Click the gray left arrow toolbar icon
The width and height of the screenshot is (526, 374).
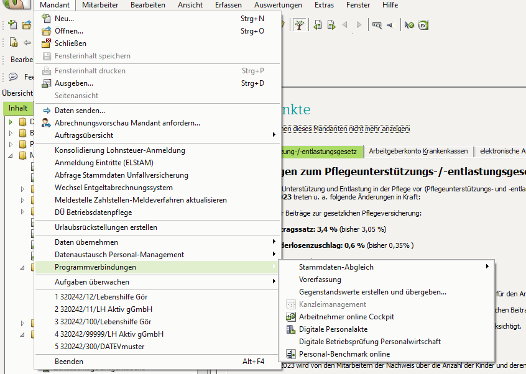click(x=27, y=43)
